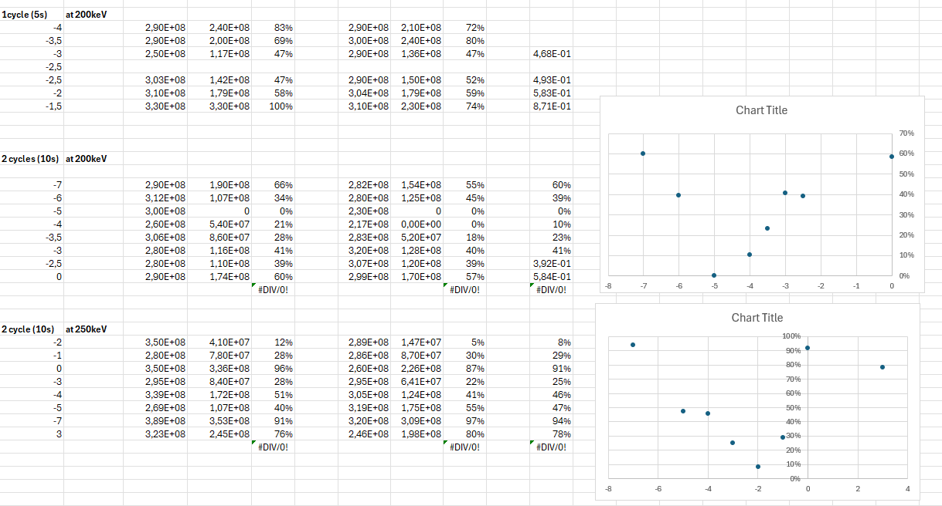Select the '2 cycles (10s)' heading cell
This screenshot has height=506, width=942.
tap(32, 159)
